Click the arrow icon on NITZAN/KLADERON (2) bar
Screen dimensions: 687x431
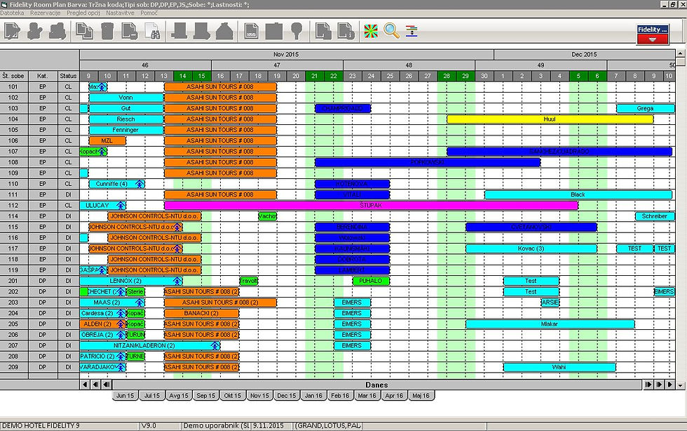(x=215, y=346)
